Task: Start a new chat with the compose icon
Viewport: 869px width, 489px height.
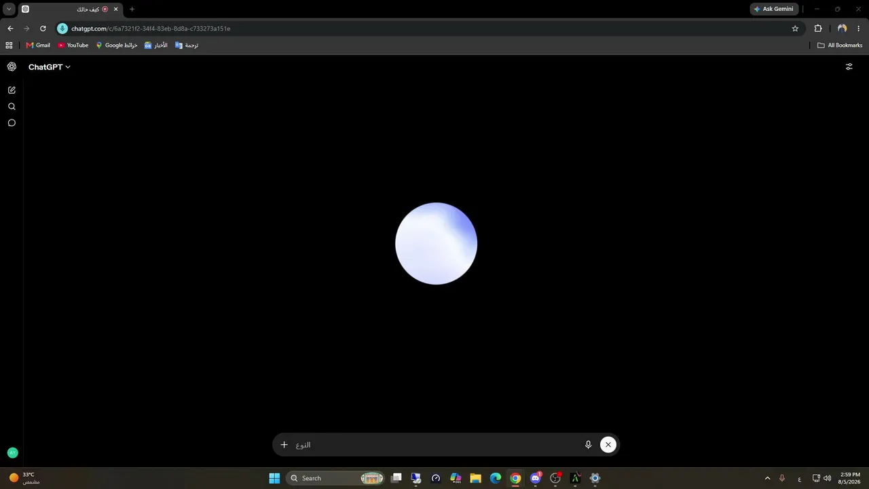Action: pyautogui.click(x=12, y=90)
